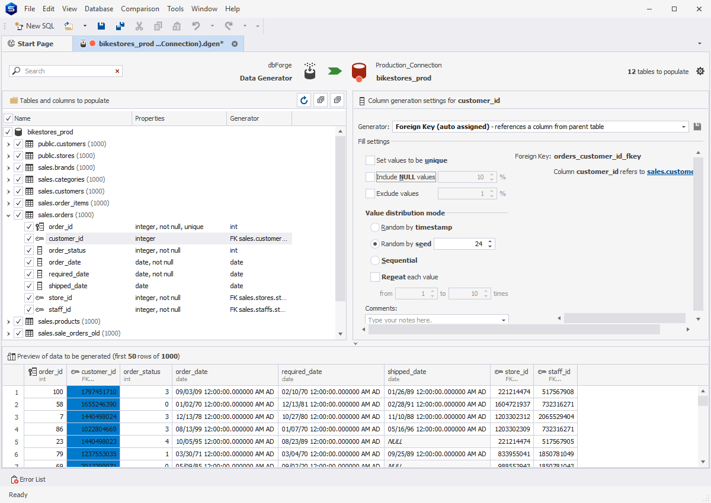Image resolution: width=711 pixels, height=503 pixels.
Task: Click the Cut scissors icon
Action: coord(139,26)
